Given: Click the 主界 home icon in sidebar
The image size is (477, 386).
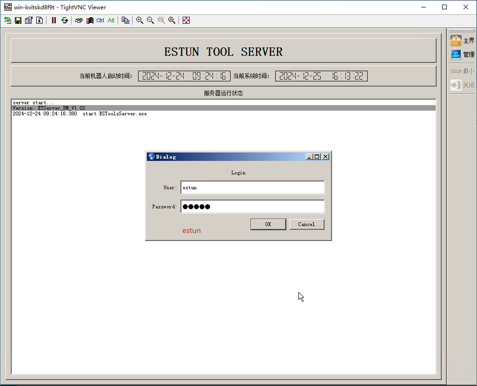Looking at the screenshot, I should (x=463, y=40).
